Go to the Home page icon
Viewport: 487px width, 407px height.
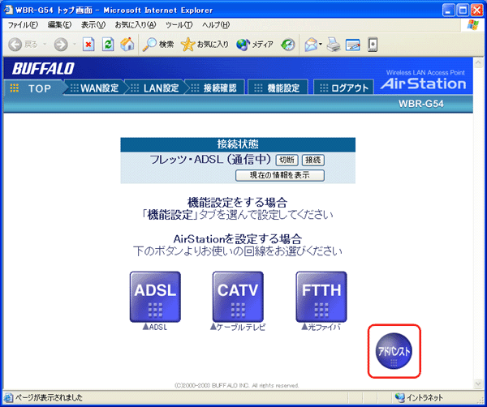pyautogui.click(x=127, y=45)
